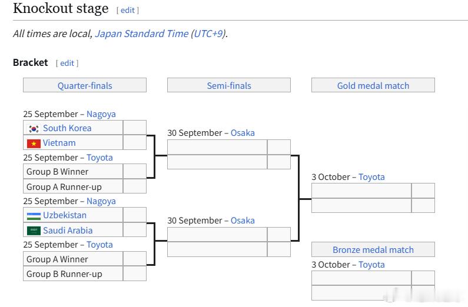
Task: Follow the UTC+9 link
Action: (208, 34)
